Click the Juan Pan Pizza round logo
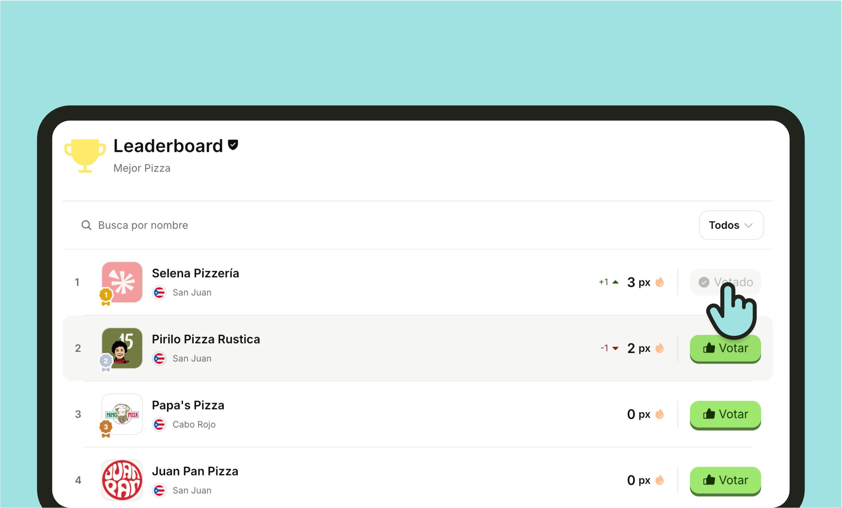This screenshot has height=508, width=842. point(122,480)
